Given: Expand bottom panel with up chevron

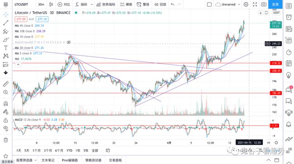Looking at the screenshot, I should point(269,160).
